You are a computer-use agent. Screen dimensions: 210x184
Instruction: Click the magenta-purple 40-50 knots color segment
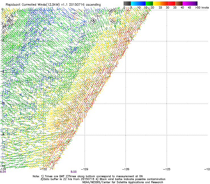190,3
